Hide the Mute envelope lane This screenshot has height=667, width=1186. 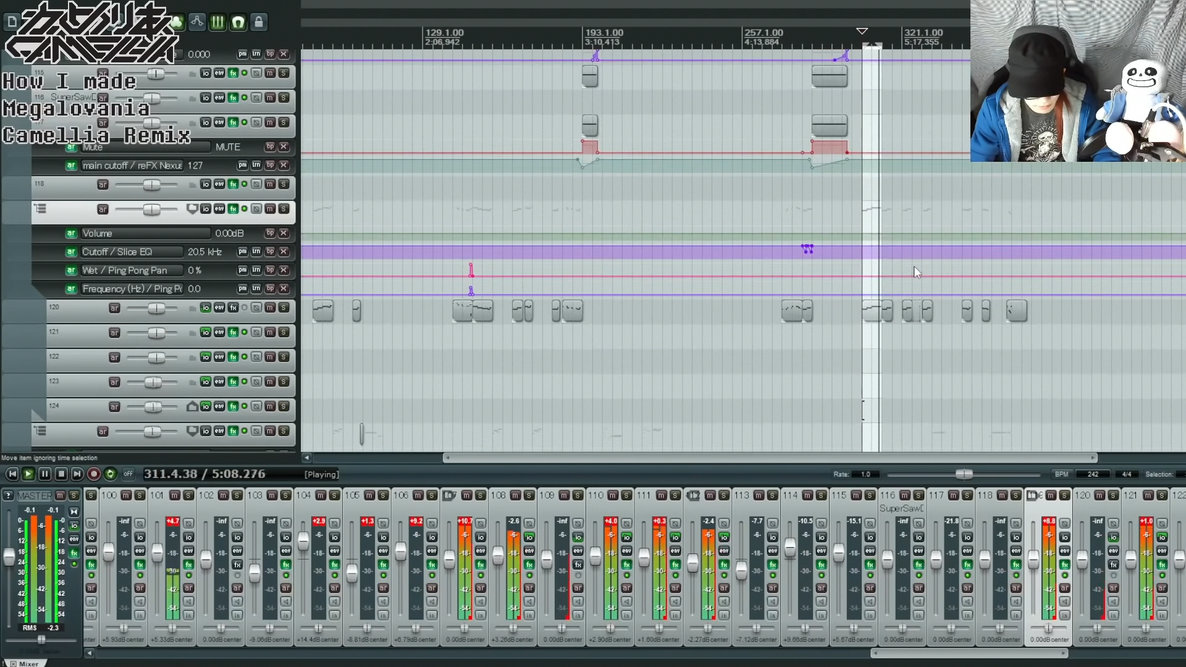tap(284, 147)
